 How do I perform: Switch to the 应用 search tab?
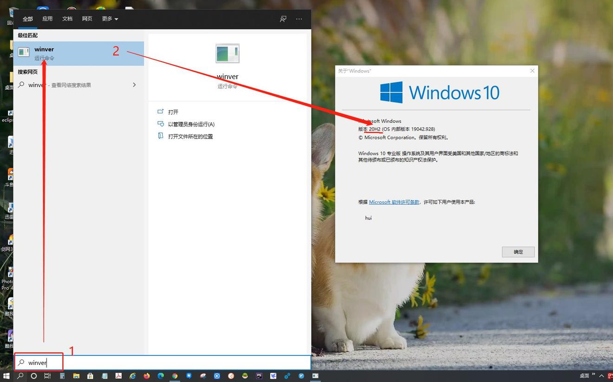[47, 19]
